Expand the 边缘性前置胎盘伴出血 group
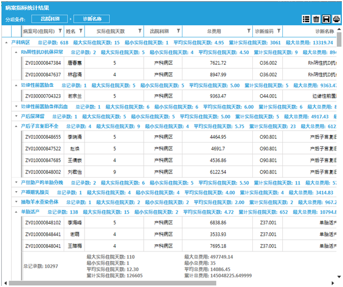The width and height of the screenshot is (343, 287). [x=16, y=107]
